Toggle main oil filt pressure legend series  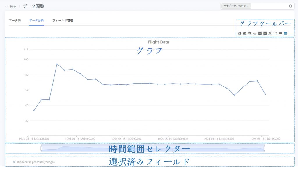(x=33, y=162)
